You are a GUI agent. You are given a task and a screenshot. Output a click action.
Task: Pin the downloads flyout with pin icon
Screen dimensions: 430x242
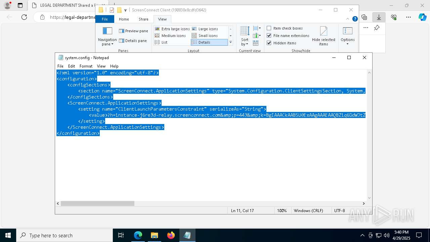click(x=377, y=28)
